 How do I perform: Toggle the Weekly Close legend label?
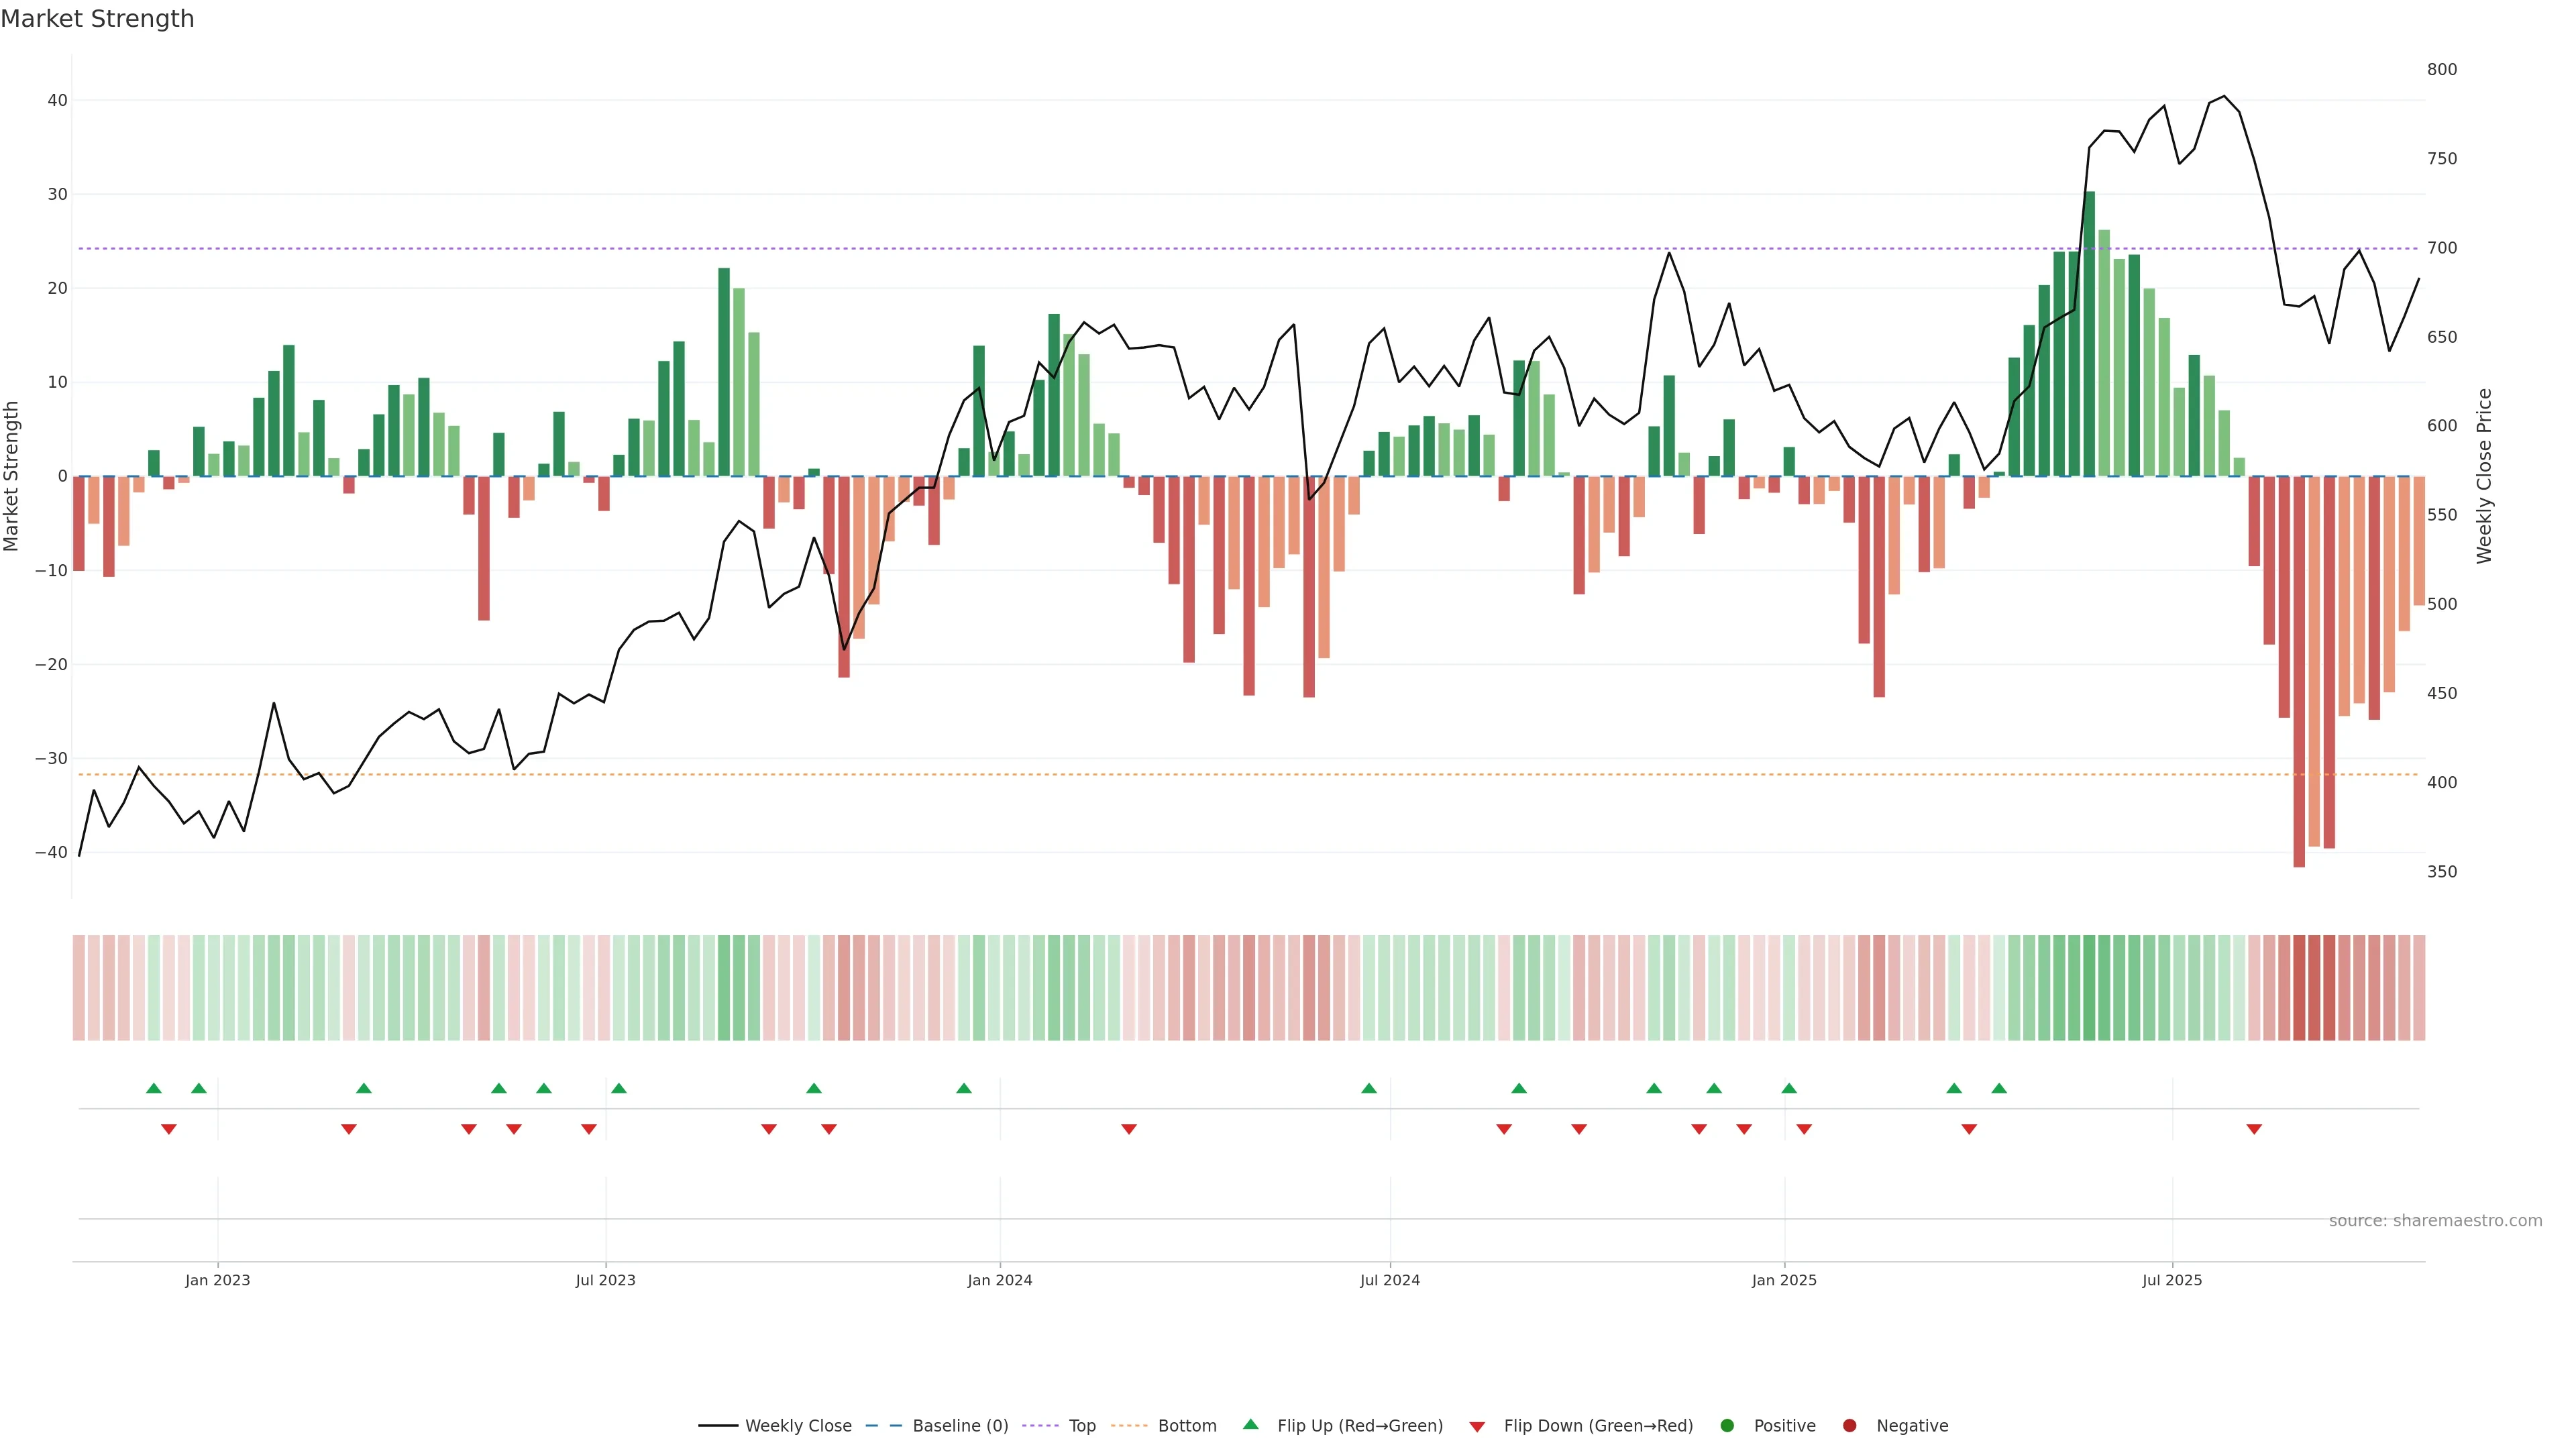pos(798,1426)
